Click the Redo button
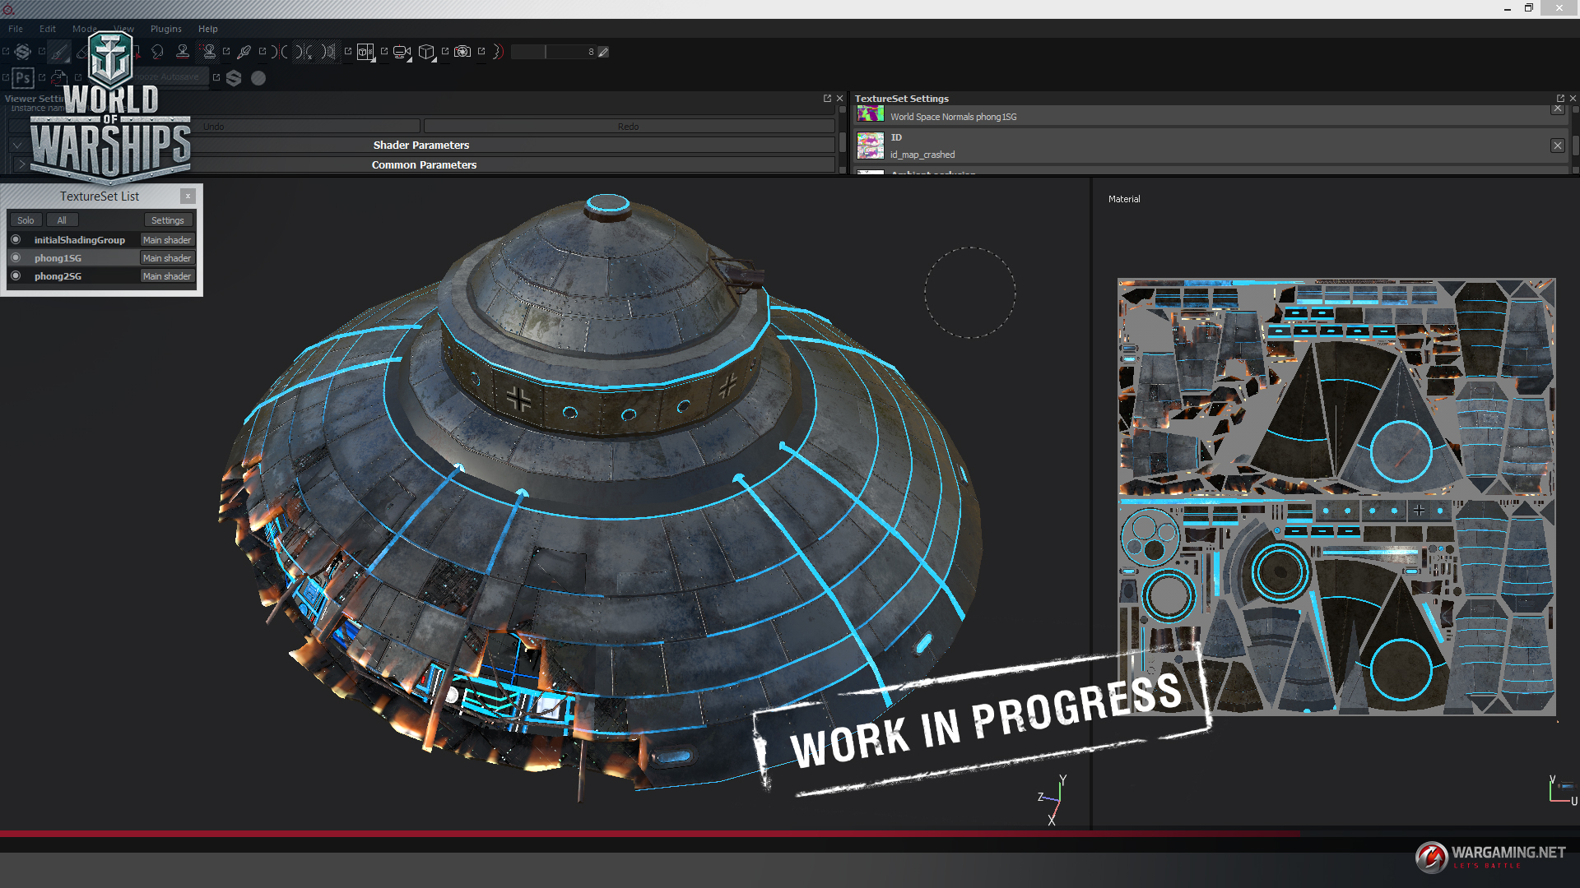 click(x=629, y=127)
